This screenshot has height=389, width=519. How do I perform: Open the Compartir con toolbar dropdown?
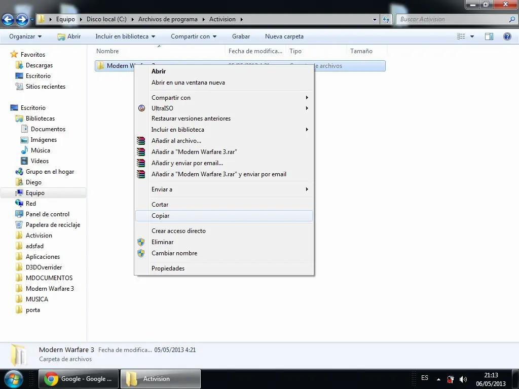194,36
